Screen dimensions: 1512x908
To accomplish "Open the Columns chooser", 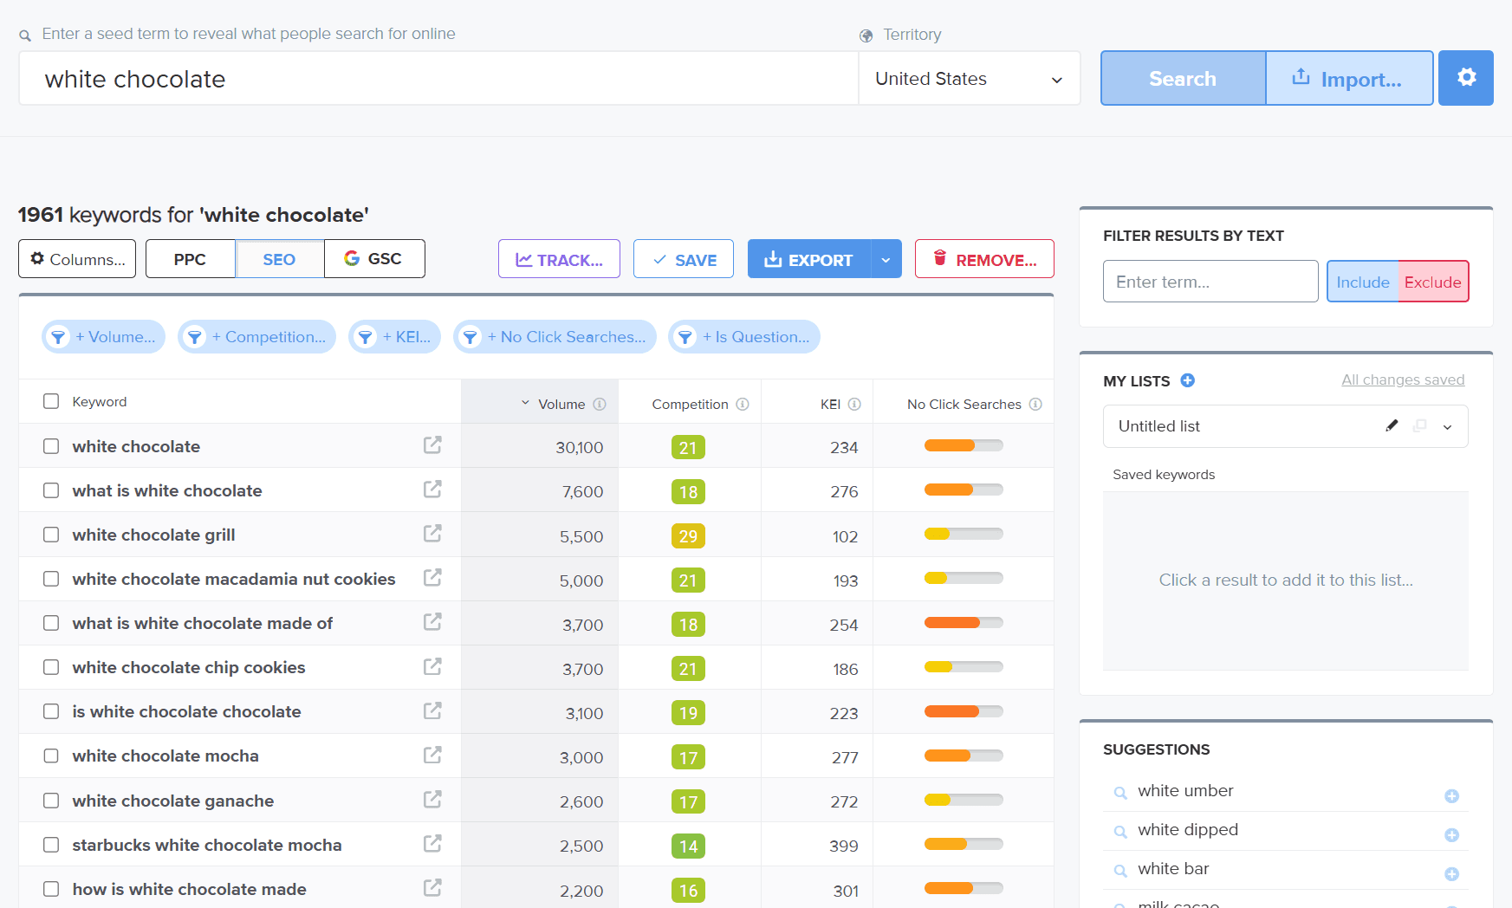I will pos(77,259).
